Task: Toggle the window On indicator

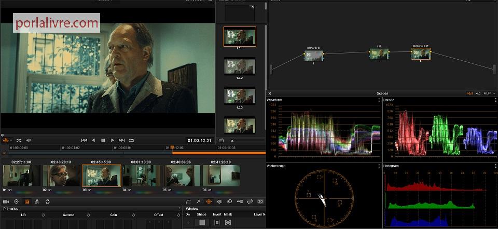Action: (x=188, y=223)
